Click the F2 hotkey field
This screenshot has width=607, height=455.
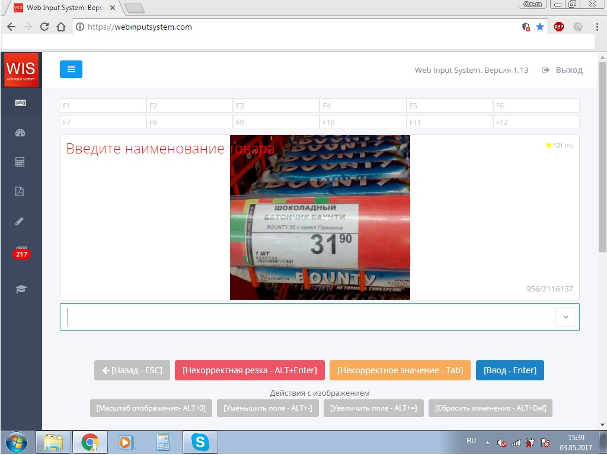(190, 105)
